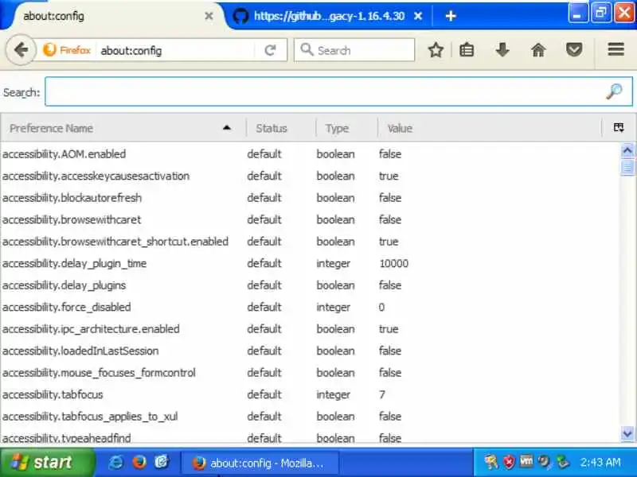
Task: Close the GitHub tab
Action: pos(418,16)
